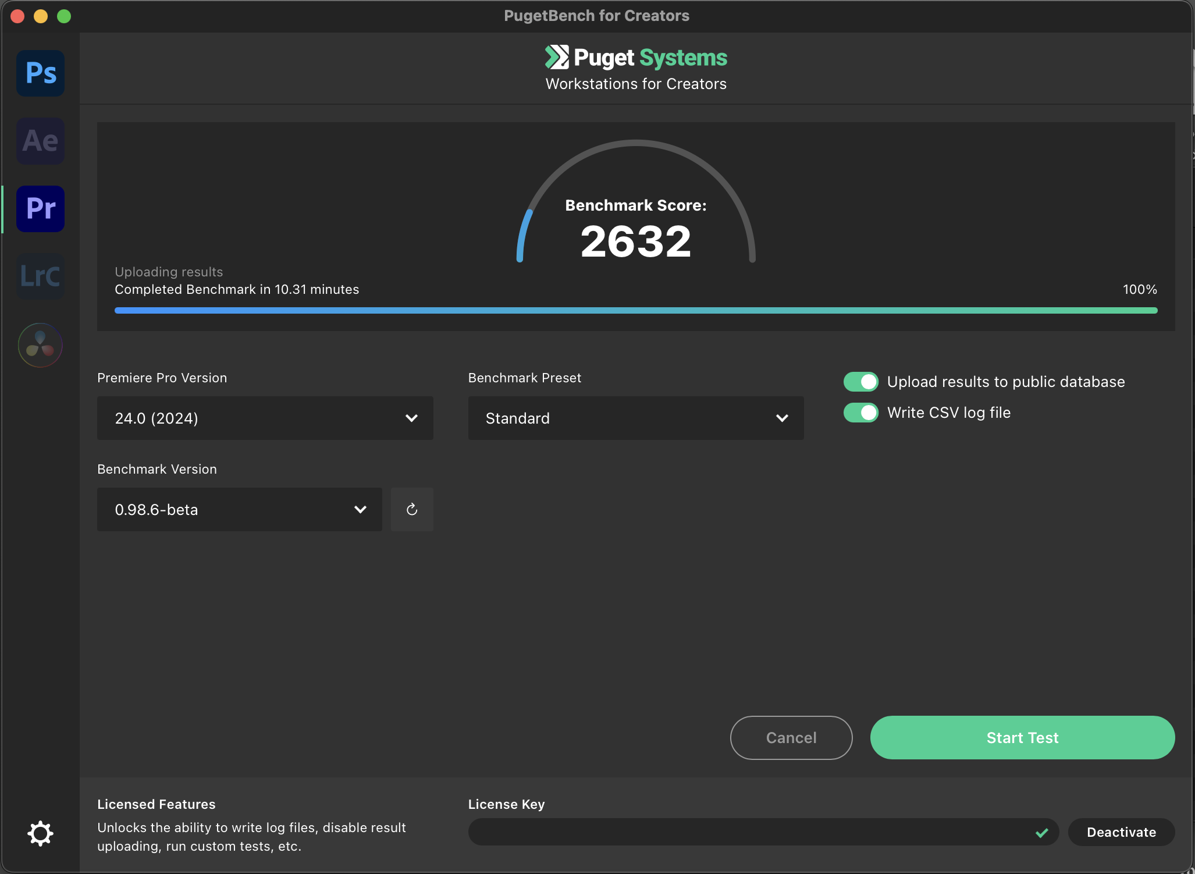Click the Puget Systems logo
Viewport: 1195px width, 874px height.
(636, 58)
